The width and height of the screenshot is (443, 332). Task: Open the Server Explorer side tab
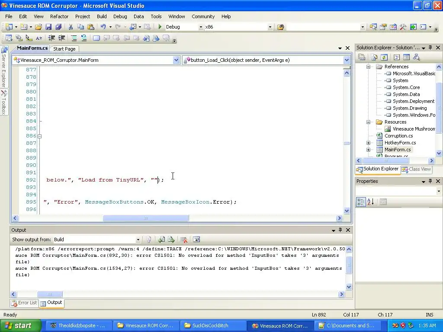coord(4,67)
